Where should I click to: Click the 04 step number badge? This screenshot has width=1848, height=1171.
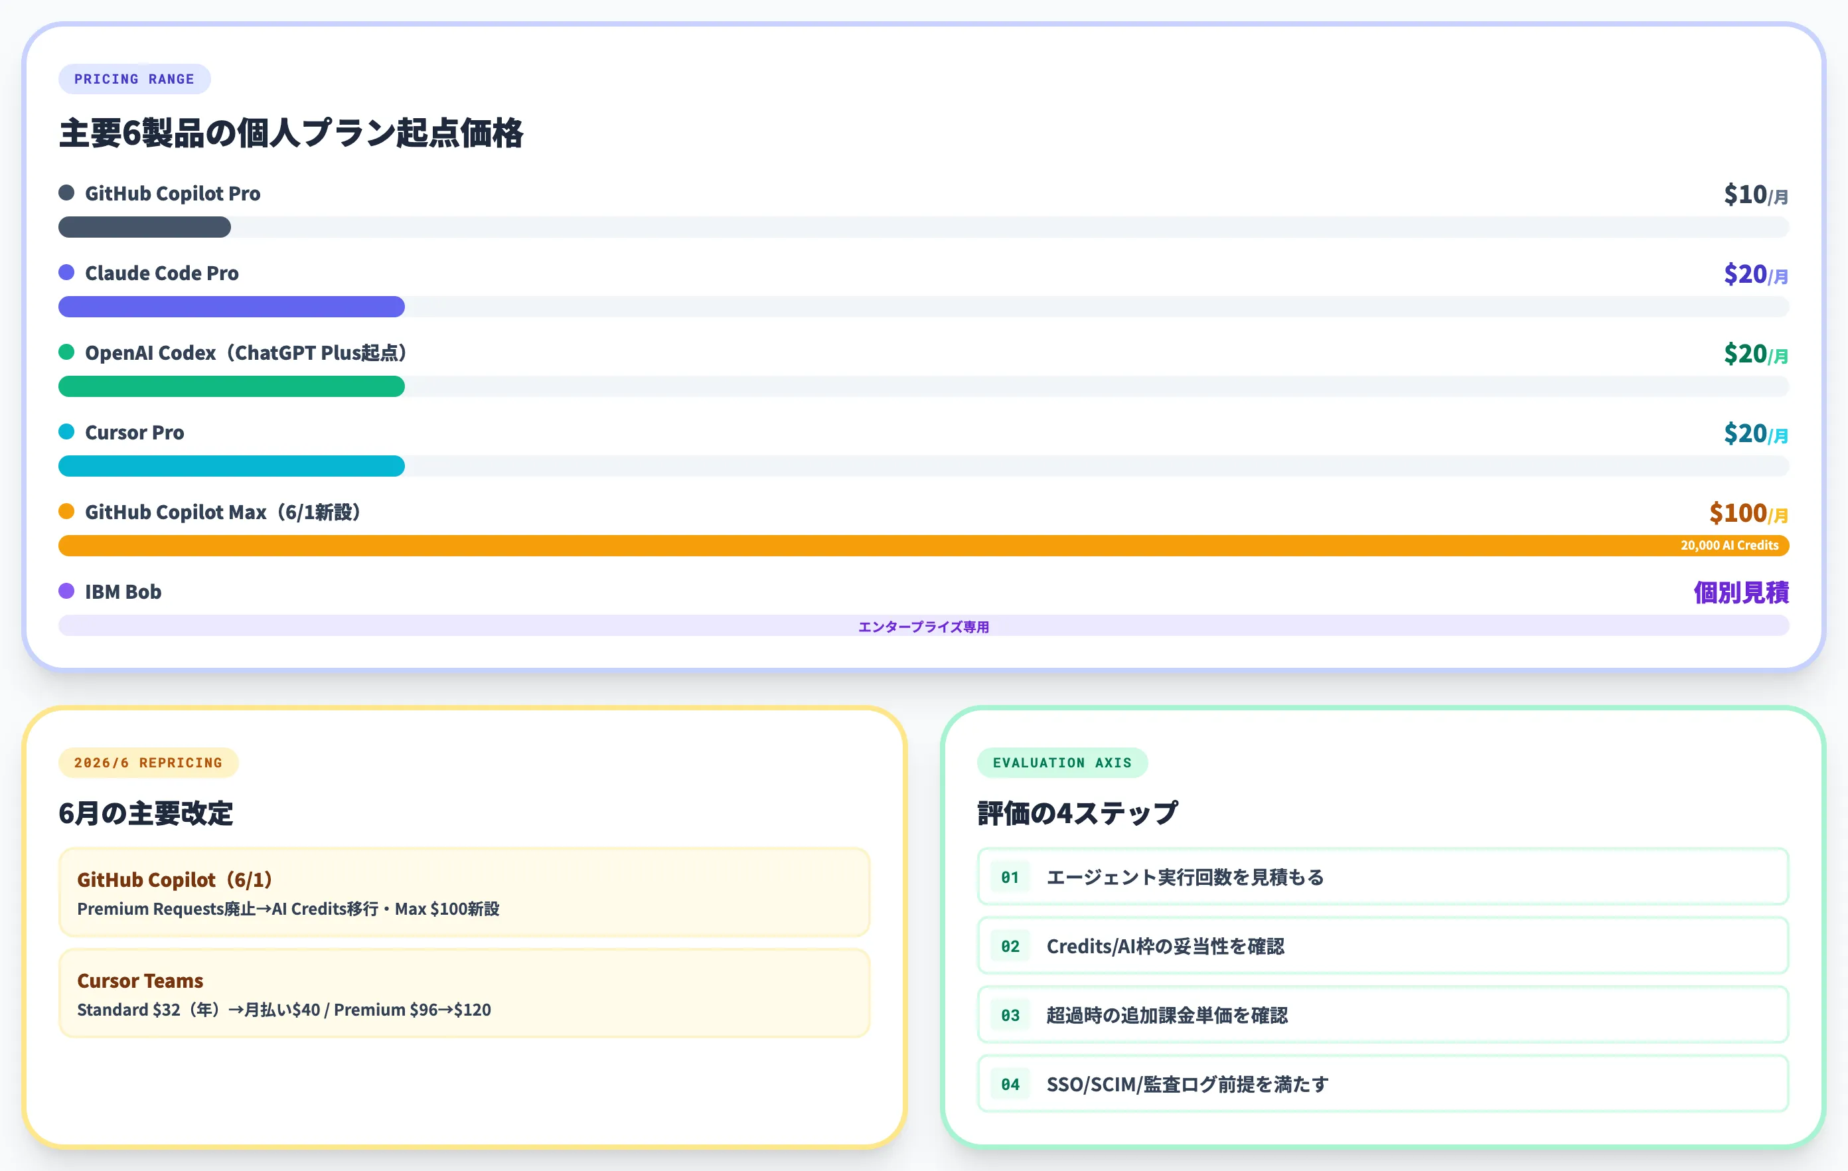1010,1084
